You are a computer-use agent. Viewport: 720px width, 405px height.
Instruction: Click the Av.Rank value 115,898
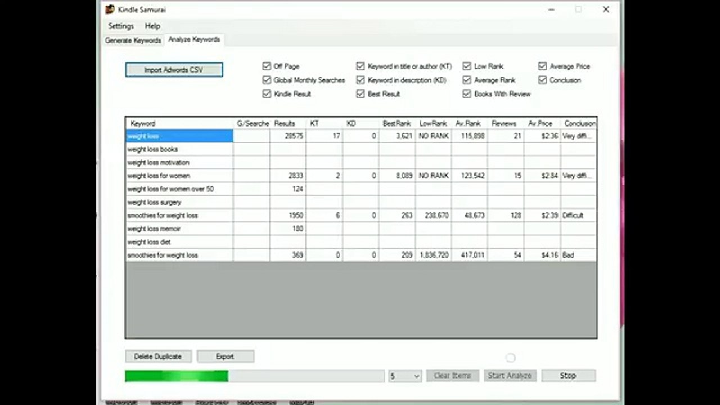pos(470,136)
